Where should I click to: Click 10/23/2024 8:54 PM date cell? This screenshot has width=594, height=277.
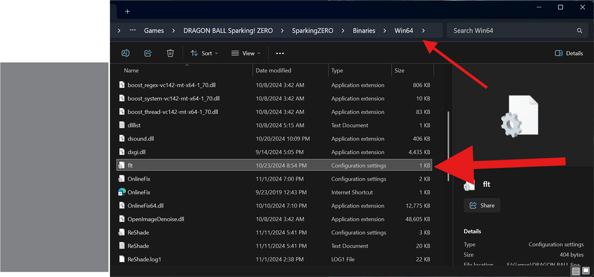coord(281,166)
